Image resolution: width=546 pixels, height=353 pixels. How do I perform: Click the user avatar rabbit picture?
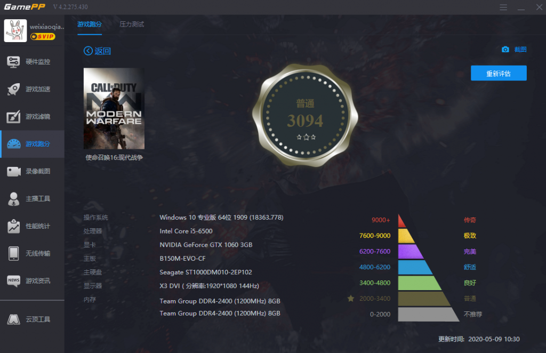point(15,30)
